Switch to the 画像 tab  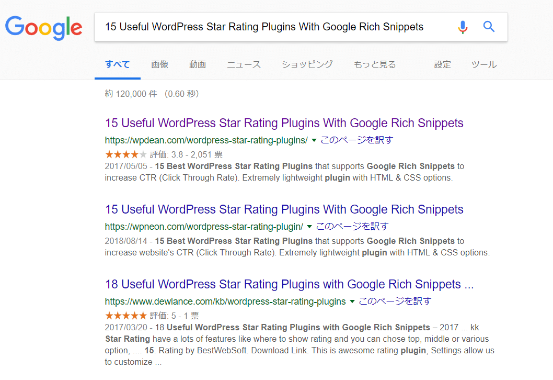(x=159, y=65)
